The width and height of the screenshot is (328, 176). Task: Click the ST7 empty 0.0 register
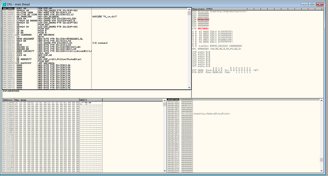[x=201, y=66]
